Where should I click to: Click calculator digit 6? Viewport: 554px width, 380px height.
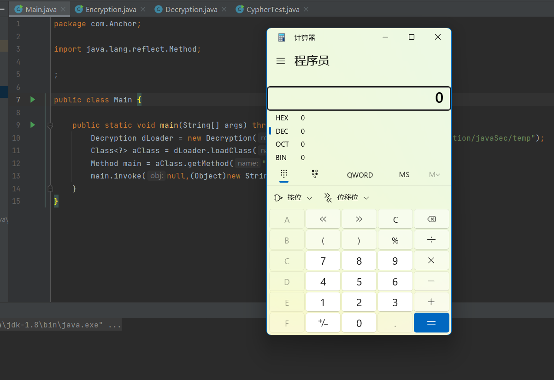395,281
